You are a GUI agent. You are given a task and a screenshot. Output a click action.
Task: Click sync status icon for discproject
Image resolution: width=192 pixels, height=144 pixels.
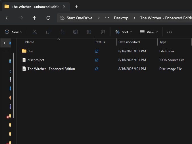pyautogui.click(x=97, y=60)
